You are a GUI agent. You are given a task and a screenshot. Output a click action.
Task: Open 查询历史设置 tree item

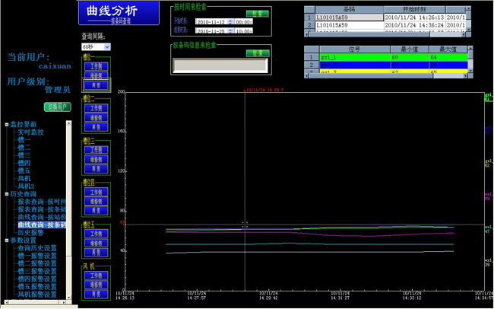37,248
